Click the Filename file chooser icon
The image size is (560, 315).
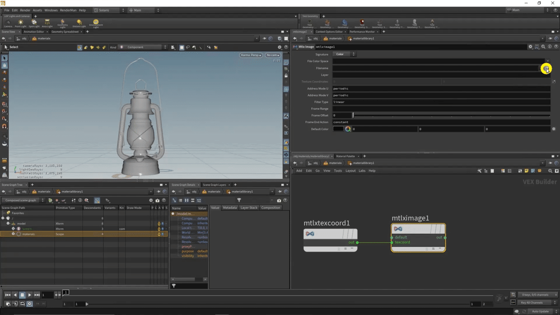tap(546, 69)
